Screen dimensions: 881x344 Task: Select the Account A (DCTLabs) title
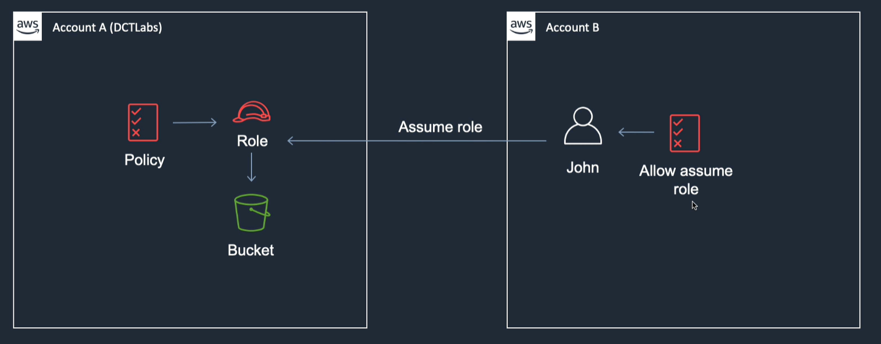point(108,27)
